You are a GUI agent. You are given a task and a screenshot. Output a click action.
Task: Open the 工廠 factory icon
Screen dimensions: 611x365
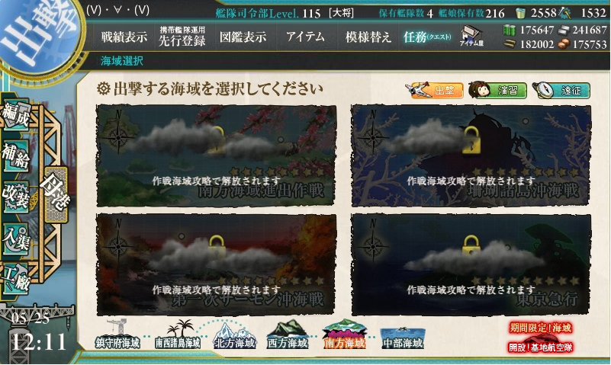pyautogui.click(x=16, y=279)
